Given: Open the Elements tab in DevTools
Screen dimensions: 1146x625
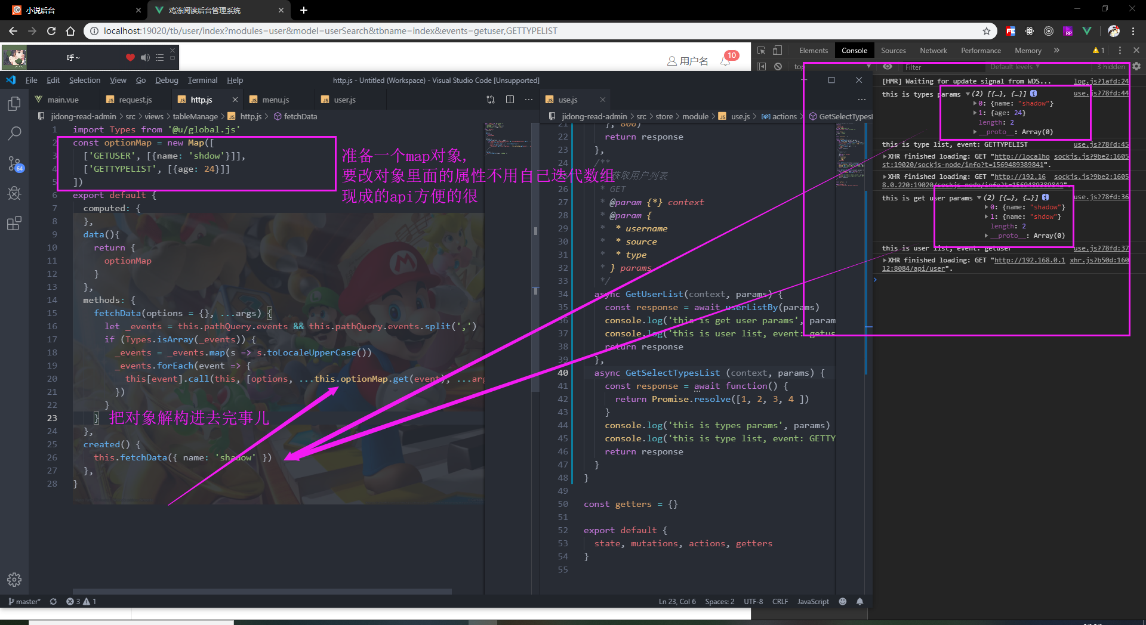Looking at the screenshot, I should coord(814,51).
